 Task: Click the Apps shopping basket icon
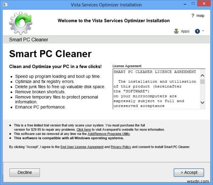[176, 31]
